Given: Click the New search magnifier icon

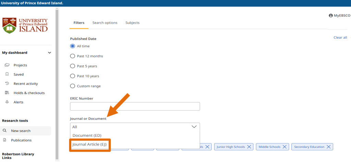Looking at the screenshot, I should point(5,131).
